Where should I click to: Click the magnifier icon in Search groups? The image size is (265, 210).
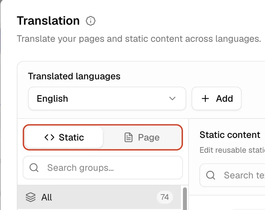pyautogui.click(x=34, y=168)
